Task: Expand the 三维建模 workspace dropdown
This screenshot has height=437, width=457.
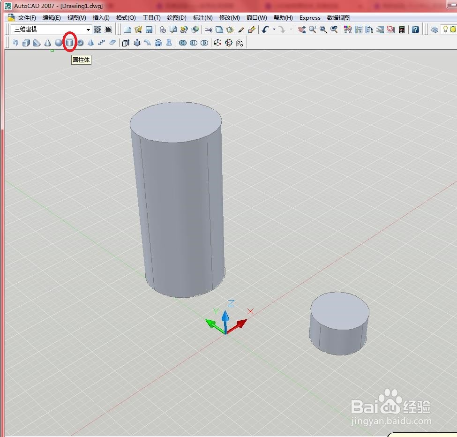Action: (x=88, y=30)
